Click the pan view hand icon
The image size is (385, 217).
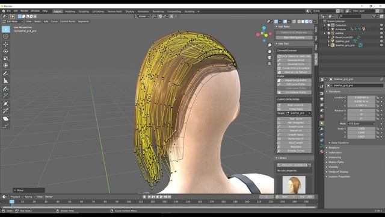tap(269, 51)
